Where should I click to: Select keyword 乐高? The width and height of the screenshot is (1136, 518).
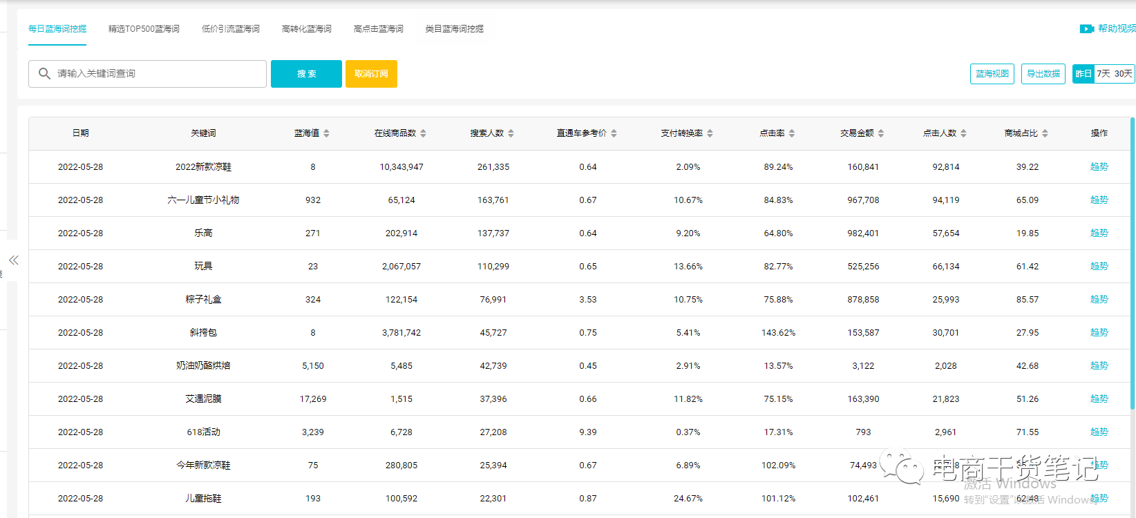203,233
